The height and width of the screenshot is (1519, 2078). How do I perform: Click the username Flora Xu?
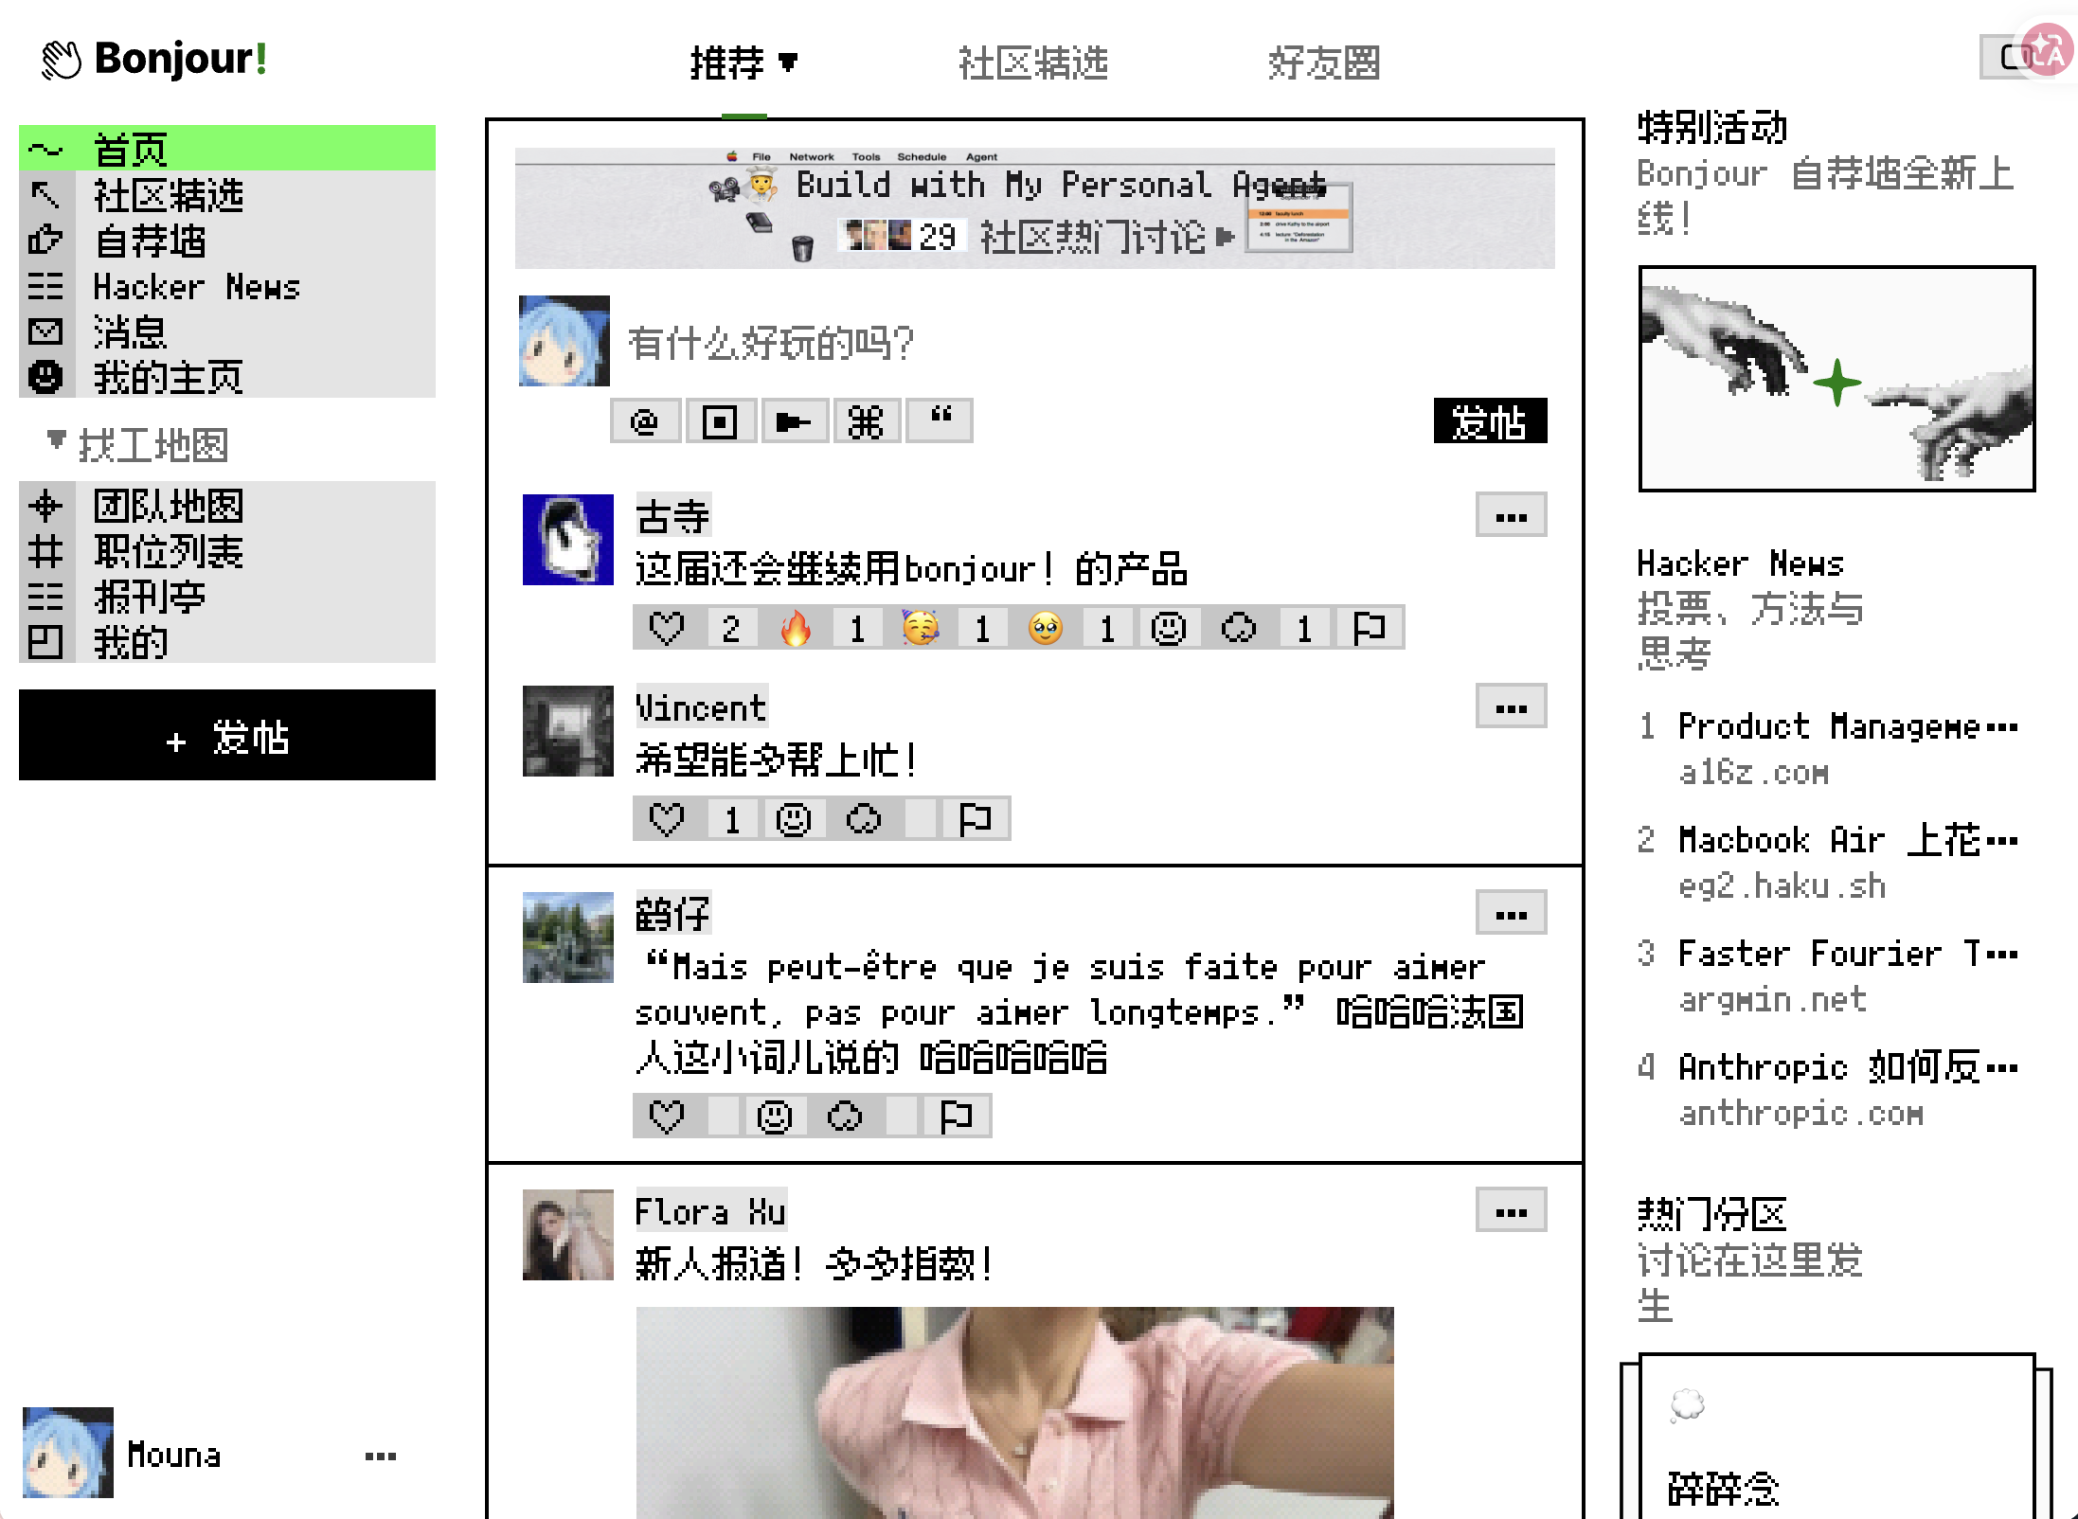710,1211
